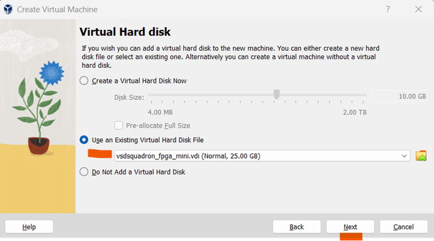Click the Virtual Hard disk heading
This screenshot has width=434, height=241.
click(125, 32)
